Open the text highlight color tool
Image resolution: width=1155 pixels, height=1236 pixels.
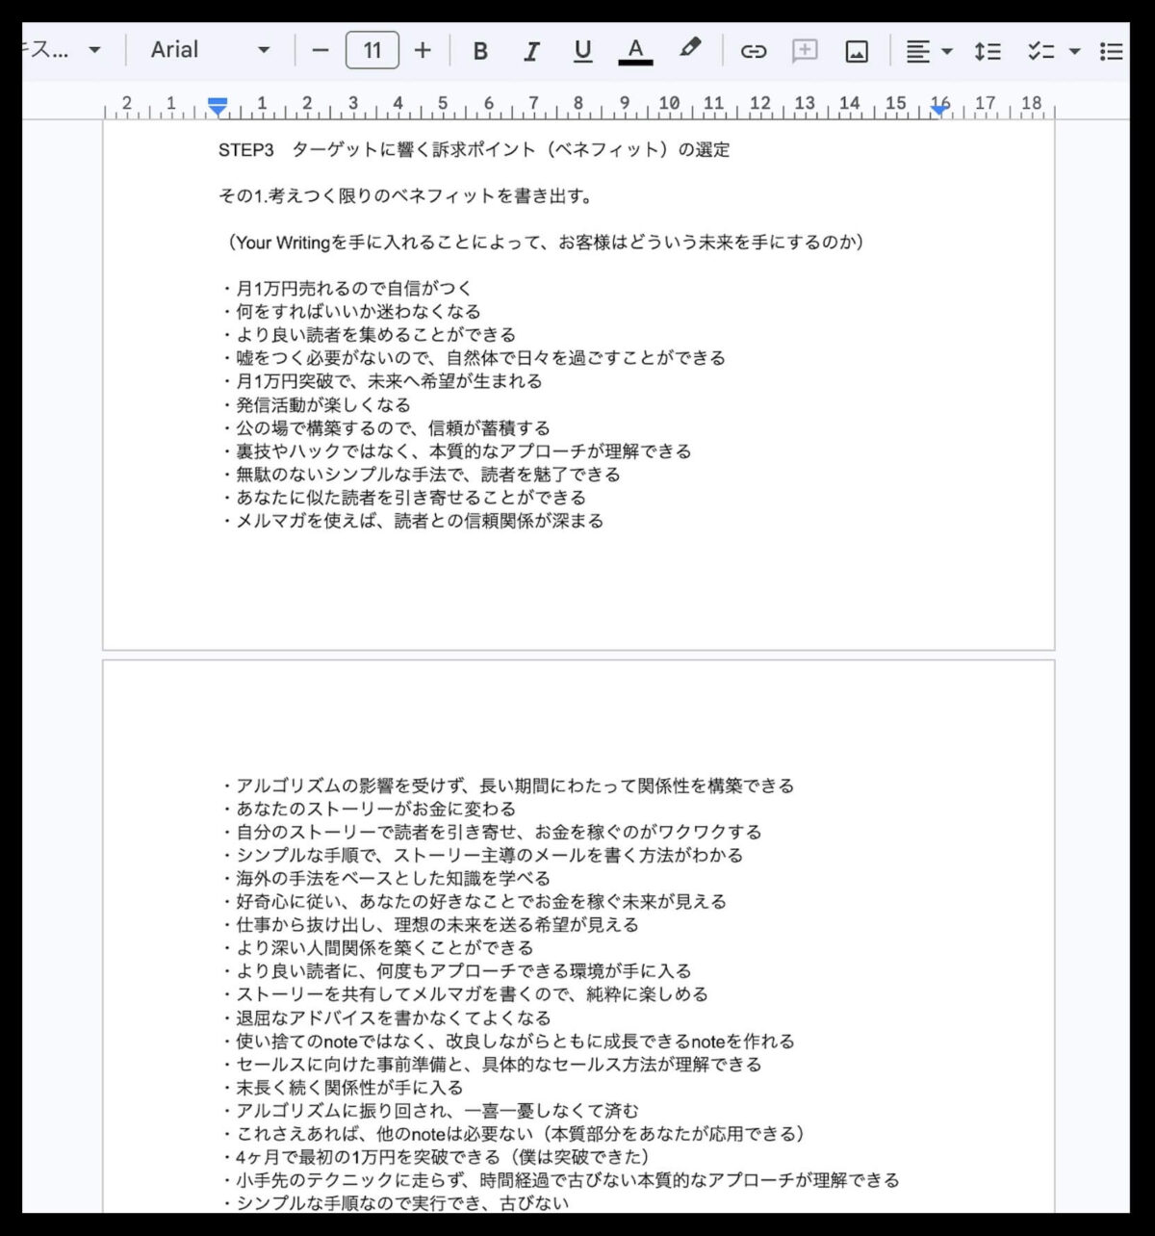pos(692,50)
